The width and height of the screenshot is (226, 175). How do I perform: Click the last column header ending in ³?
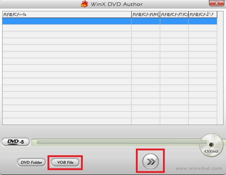click(x=203, y=14)
